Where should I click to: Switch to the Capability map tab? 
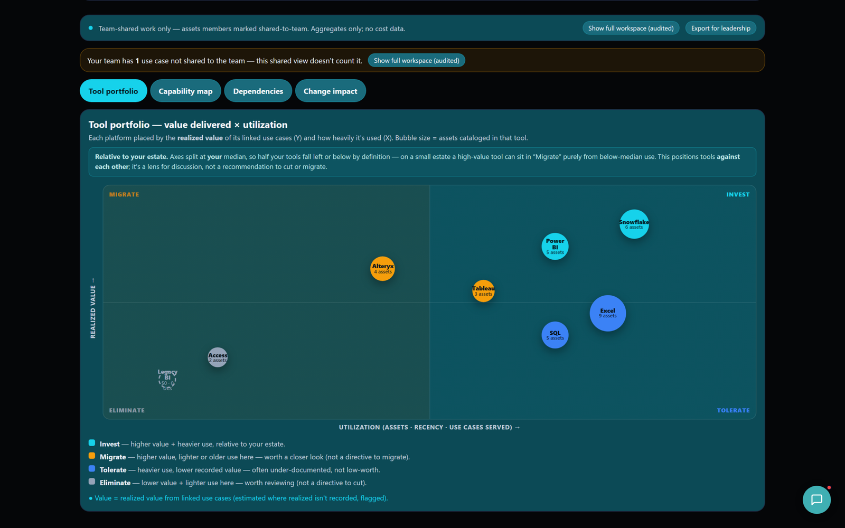pyautogui.click(x=185, y=91)
